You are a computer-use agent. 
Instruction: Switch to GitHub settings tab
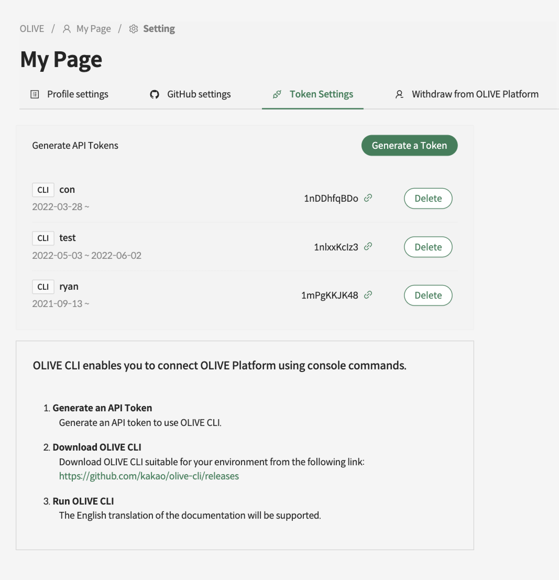click(x=199, y=94)
